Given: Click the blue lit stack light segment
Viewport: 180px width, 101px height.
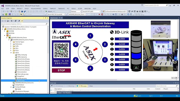Looking at the screenshot, I should (x=136, y=56).
